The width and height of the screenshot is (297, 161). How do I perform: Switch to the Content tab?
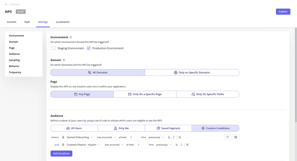12,22
